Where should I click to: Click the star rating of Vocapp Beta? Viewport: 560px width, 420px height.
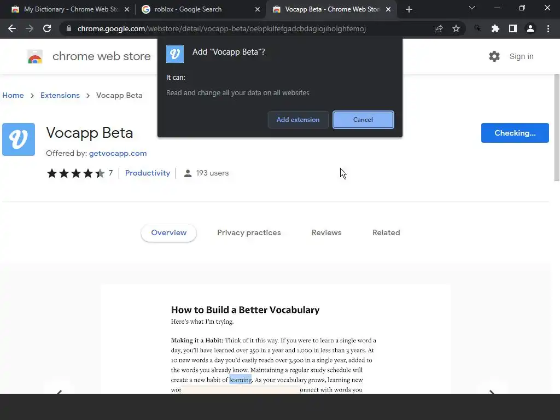pyautogui.click(x=75, y=173)
